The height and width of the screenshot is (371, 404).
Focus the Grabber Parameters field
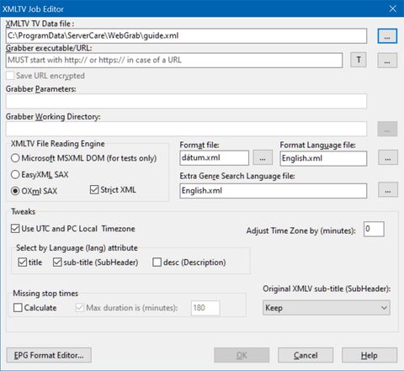coord(186,101)
